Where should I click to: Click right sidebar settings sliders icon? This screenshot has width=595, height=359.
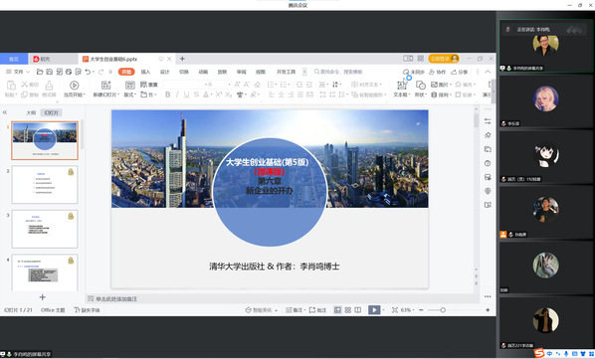click(488, 121)
